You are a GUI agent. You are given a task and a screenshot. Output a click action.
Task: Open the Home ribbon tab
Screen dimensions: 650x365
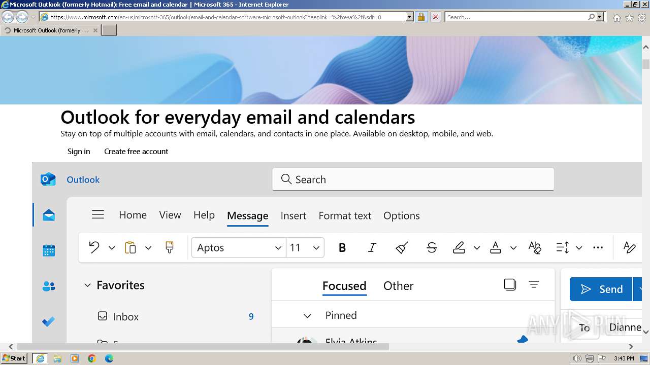click(133, 215)
